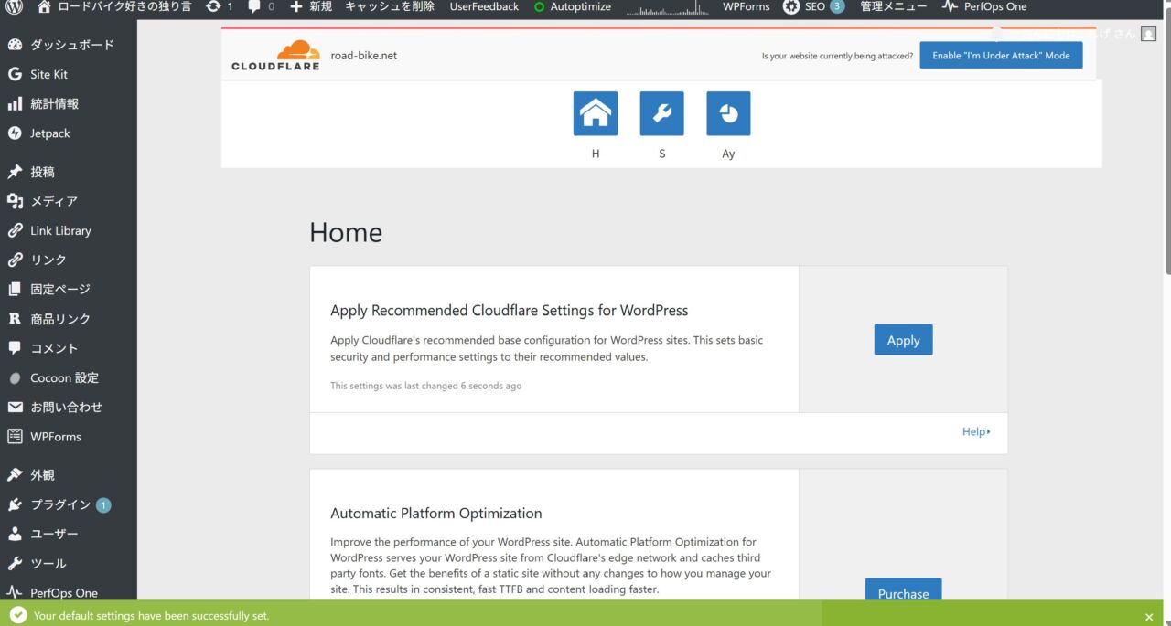Open ダッシュボード in the sidebar
The width and height of the screenshot is (1171, 626).
pyautogui.click(x=71, y=45)
